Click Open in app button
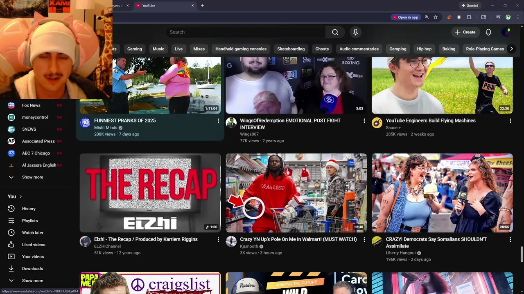The height and width of the screenshot is (294, 524). [x=405, y=17]
